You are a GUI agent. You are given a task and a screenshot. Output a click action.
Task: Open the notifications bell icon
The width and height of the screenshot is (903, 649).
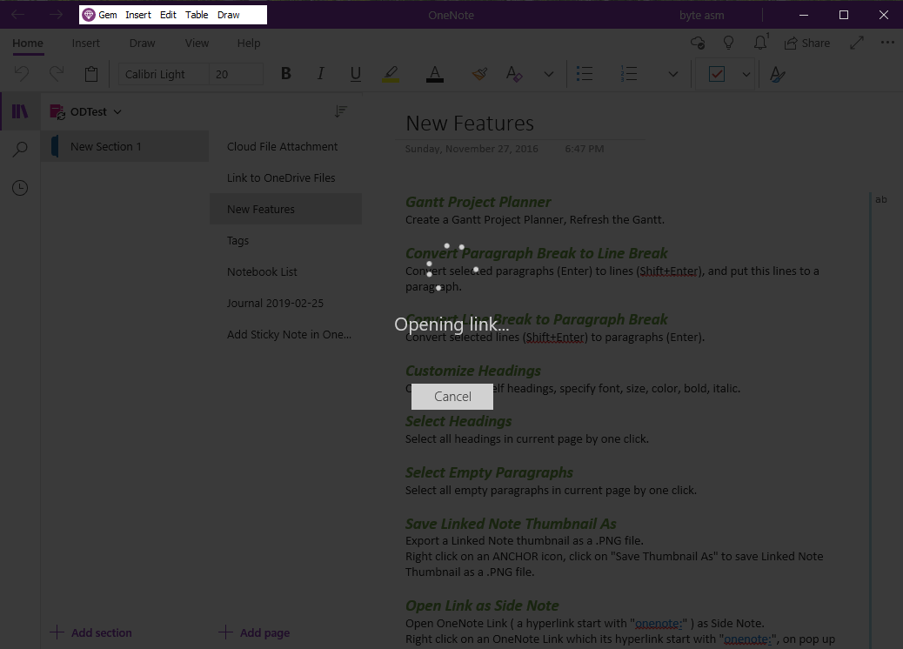pos(760,43)
